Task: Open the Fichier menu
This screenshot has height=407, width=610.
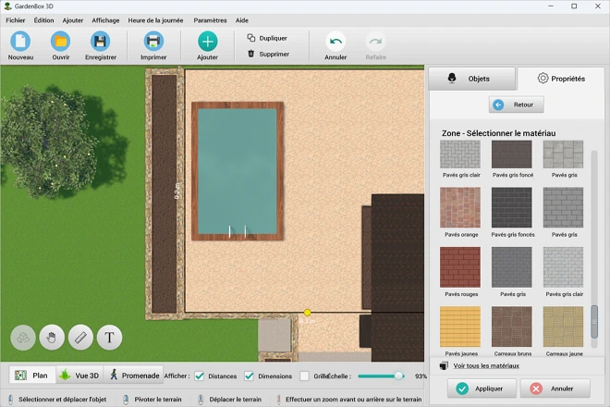Action: click(15, 20)
